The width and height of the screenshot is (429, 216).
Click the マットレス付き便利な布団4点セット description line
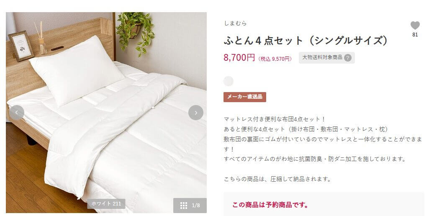click(275, 119)
